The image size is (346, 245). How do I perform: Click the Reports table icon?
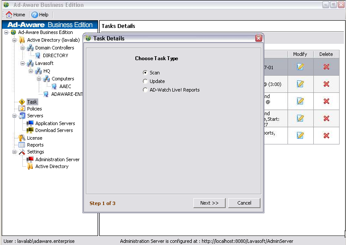22,145
